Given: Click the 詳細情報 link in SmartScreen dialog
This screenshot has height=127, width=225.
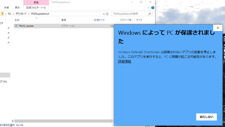Looking at the screenshot, I should [x=125, y=61].
